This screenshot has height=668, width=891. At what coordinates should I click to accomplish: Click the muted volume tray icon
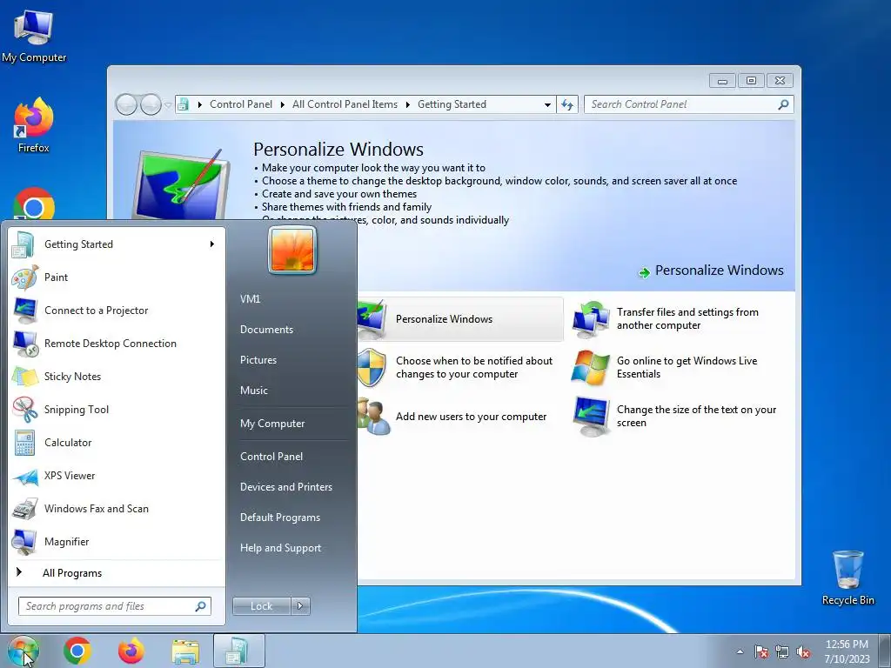(x=803, y=651)
